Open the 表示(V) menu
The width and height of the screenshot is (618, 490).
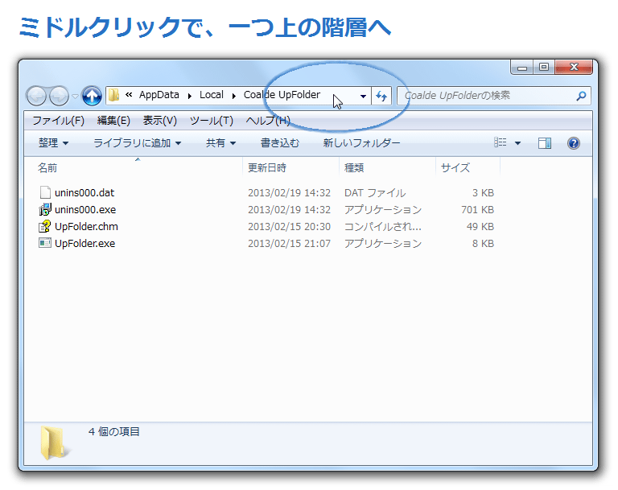point(159,121)
